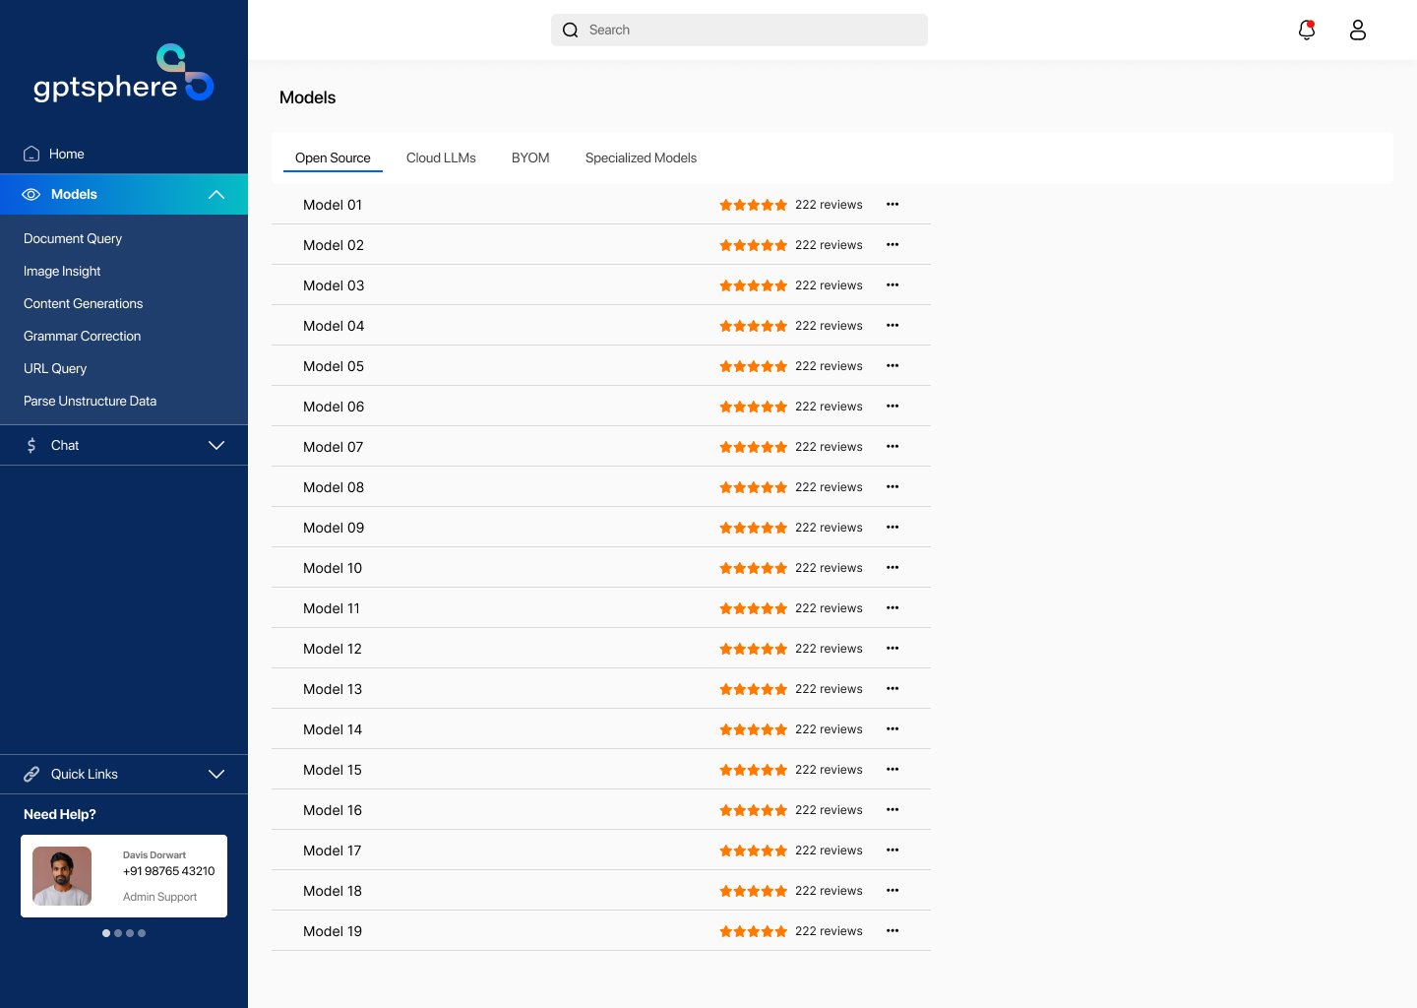
Task: Open the Document Query link
Action: (73, 238)
